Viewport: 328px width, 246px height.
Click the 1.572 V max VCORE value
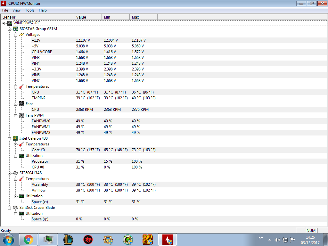click(x=138, y=52)
